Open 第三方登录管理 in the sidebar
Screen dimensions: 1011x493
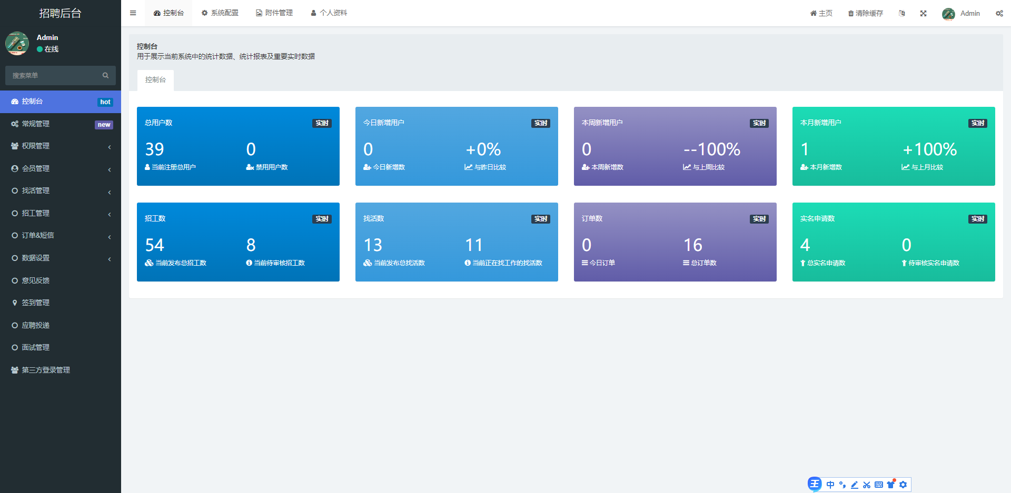(61, 370)
